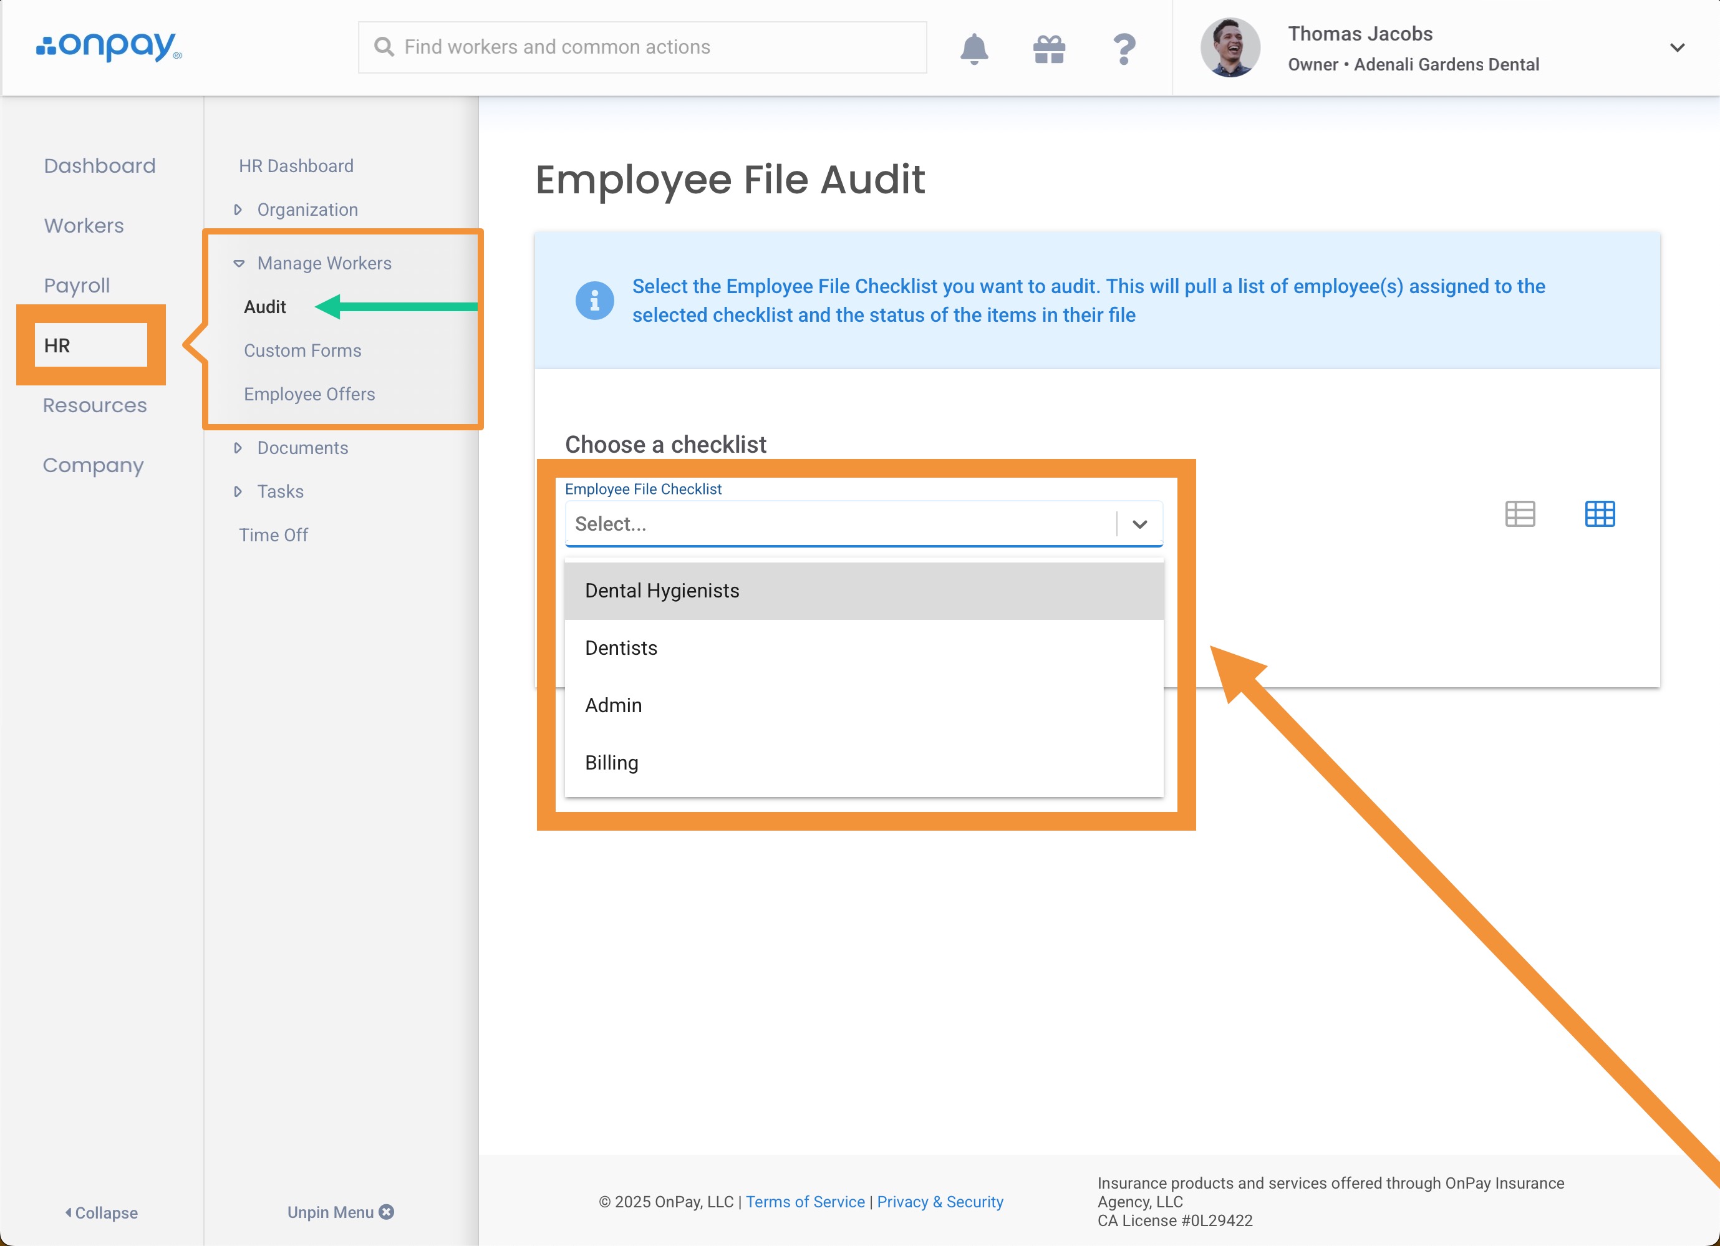1720x1246 pixels.
Task: Open the Employee File Checklist dropdown arrow
Action: pyautogui.click(x=1139, y=523)
